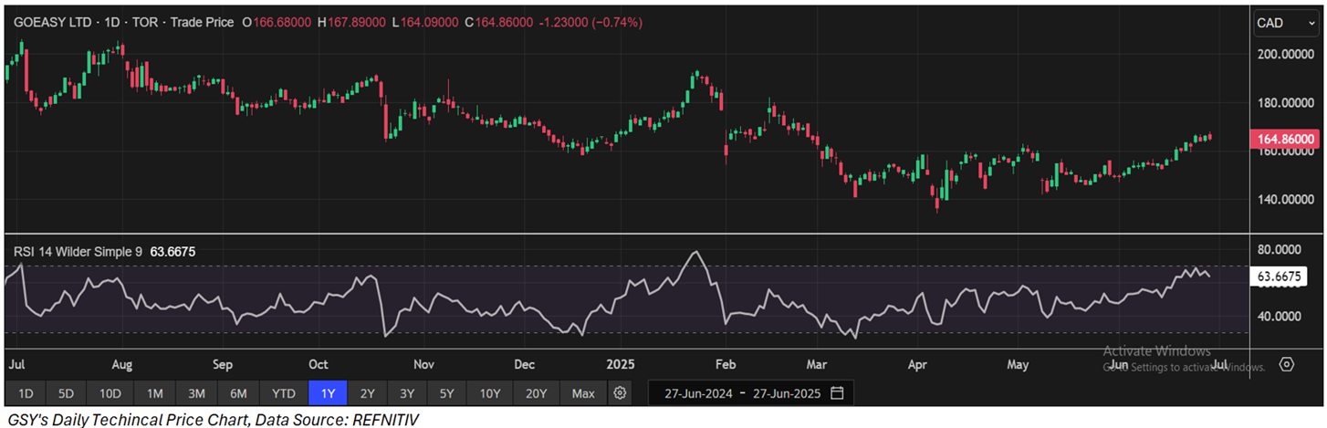Click the calendar icon in the date range box
This screenshot has height=428, width=1327.
click(x=837, y=393)
